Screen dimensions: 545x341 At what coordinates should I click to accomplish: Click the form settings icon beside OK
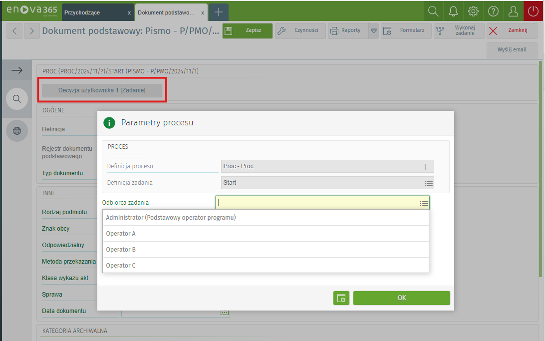tap(341, 298)
